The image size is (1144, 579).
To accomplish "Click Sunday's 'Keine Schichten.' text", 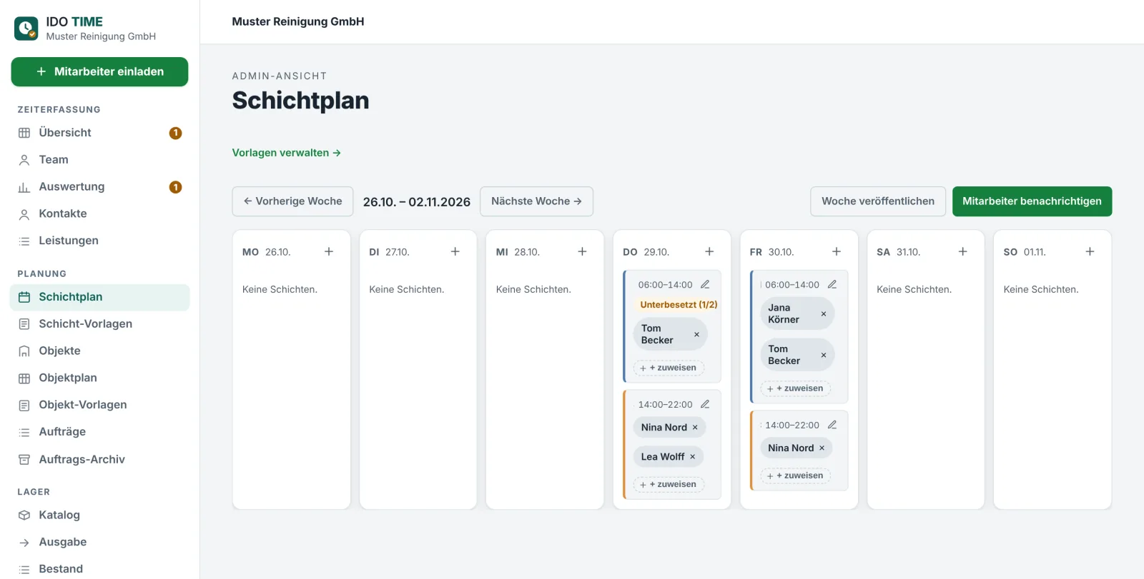I will coord(1041,289).
